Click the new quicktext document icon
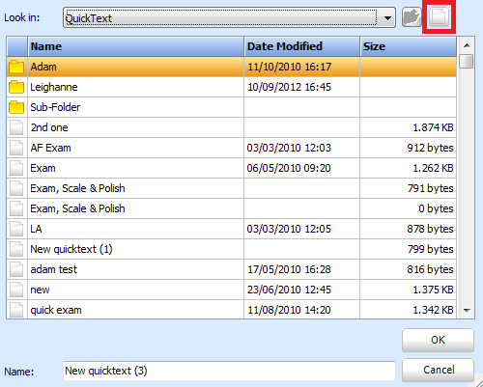This screenshot has width=483, height=387. (439, 17)
